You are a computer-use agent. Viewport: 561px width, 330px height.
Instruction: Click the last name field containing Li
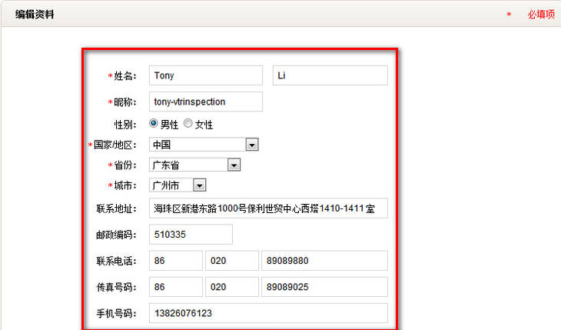pyautogui.click(x=330, y=75)
